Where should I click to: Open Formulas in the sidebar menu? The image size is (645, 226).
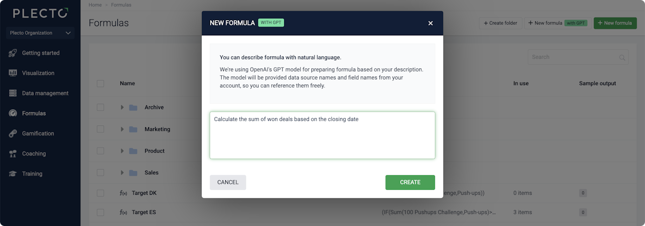point(34,113)
